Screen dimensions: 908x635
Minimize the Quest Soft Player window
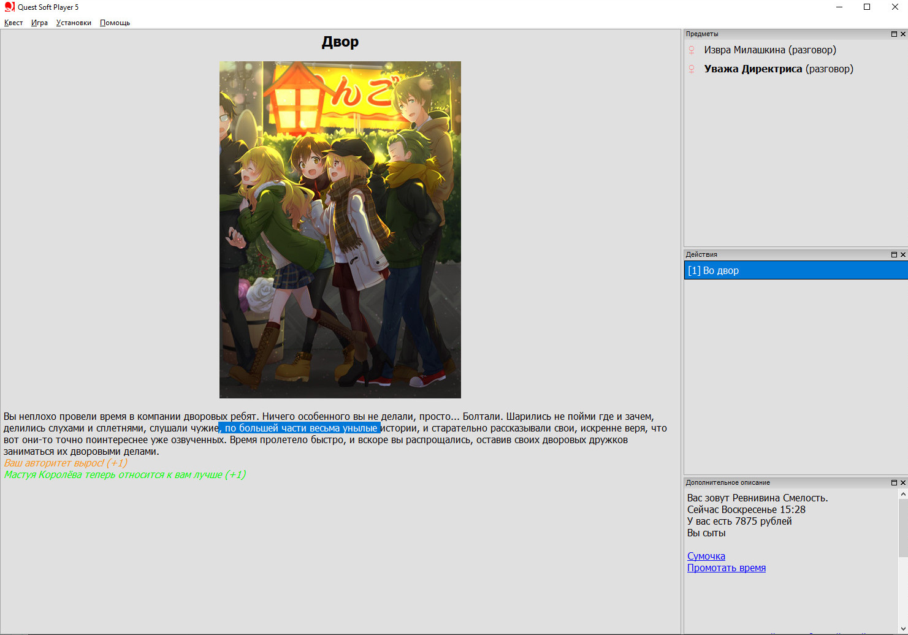point(839,7)
